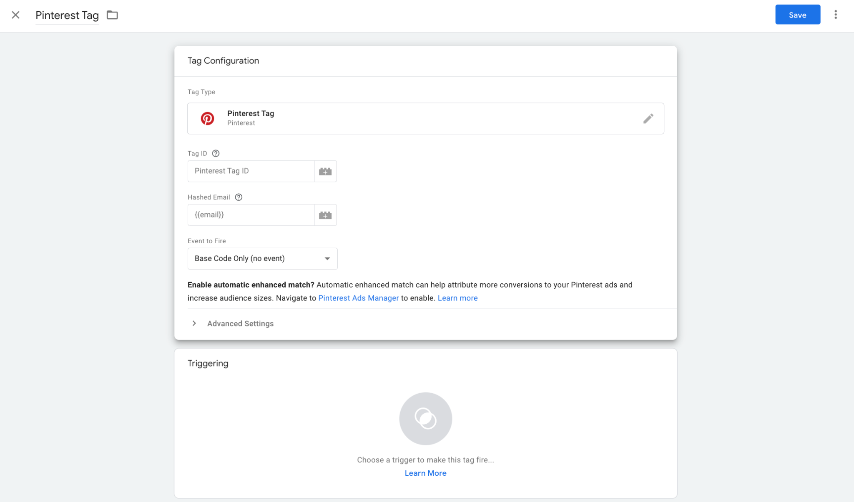
Task: Open the help tooltip beside Hashed Email
Action: [x=239, y=197]
